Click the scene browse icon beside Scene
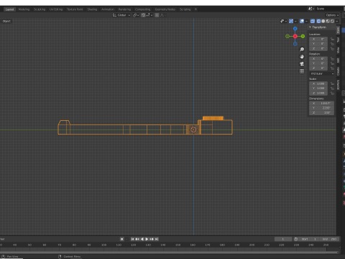Viewport: 345px width, 259px height. point(311,9)
